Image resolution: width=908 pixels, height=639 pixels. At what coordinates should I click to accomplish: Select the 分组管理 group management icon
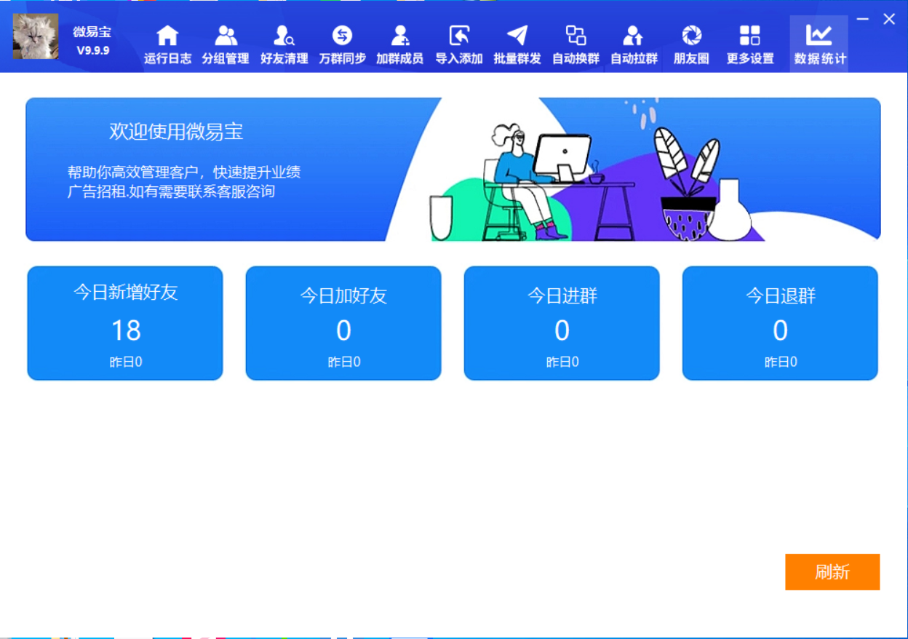(225, 44)
